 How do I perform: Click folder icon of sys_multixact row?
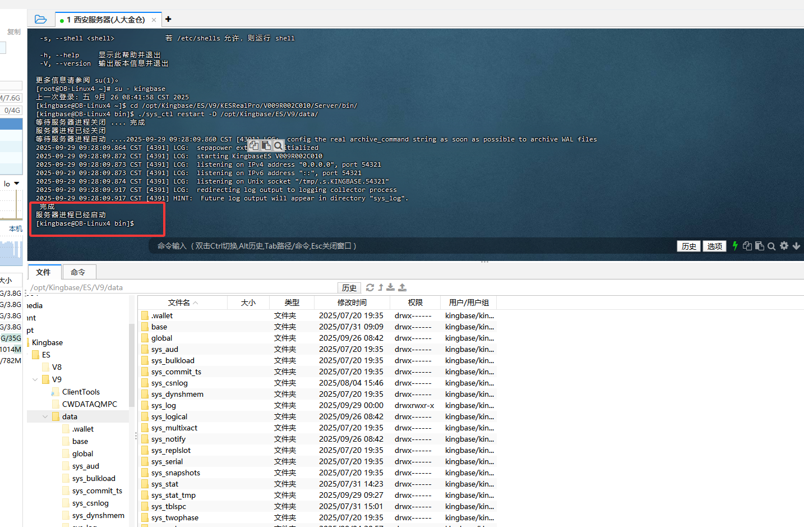[x=145, y=428]
